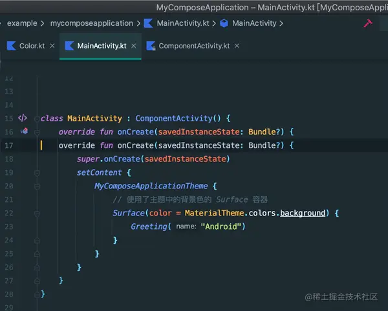
Task: Switch to the Color.kt tab
Action: 32,46
